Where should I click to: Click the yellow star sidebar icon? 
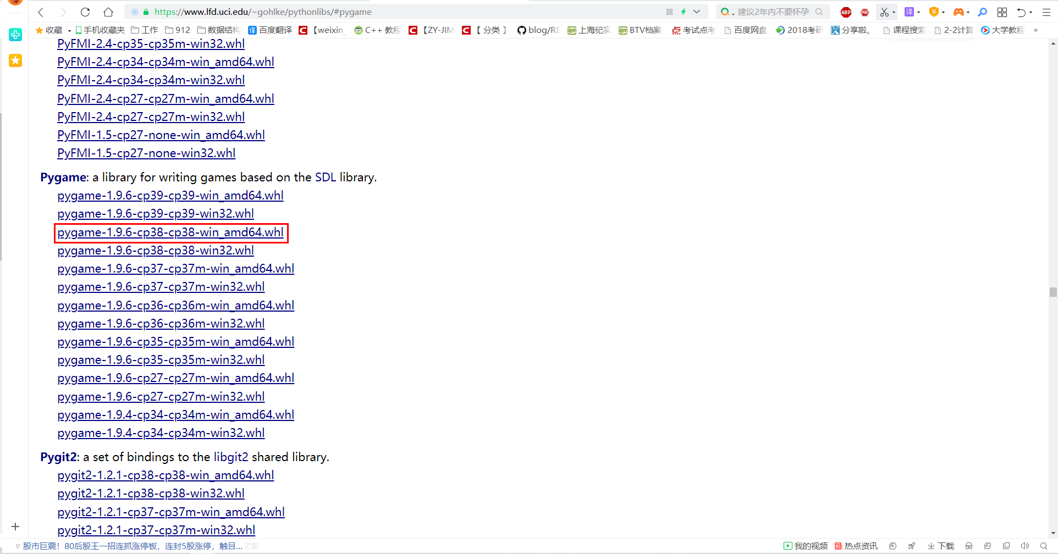tap(15, 60)
